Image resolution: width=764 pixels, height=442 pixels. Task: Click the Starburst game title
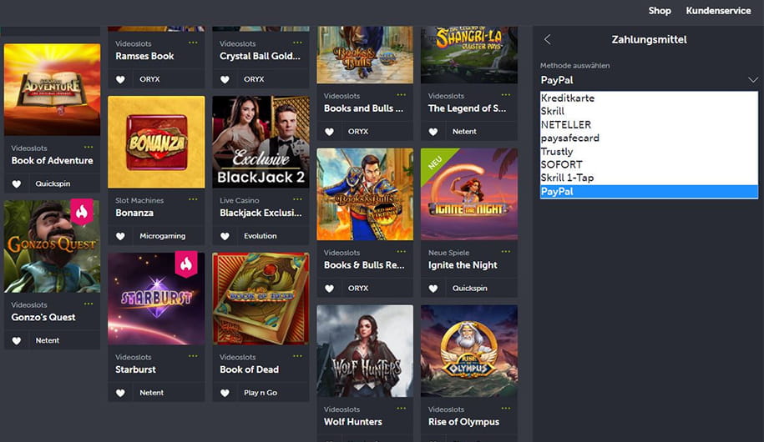pyautogui.click(x=135, y=369)
